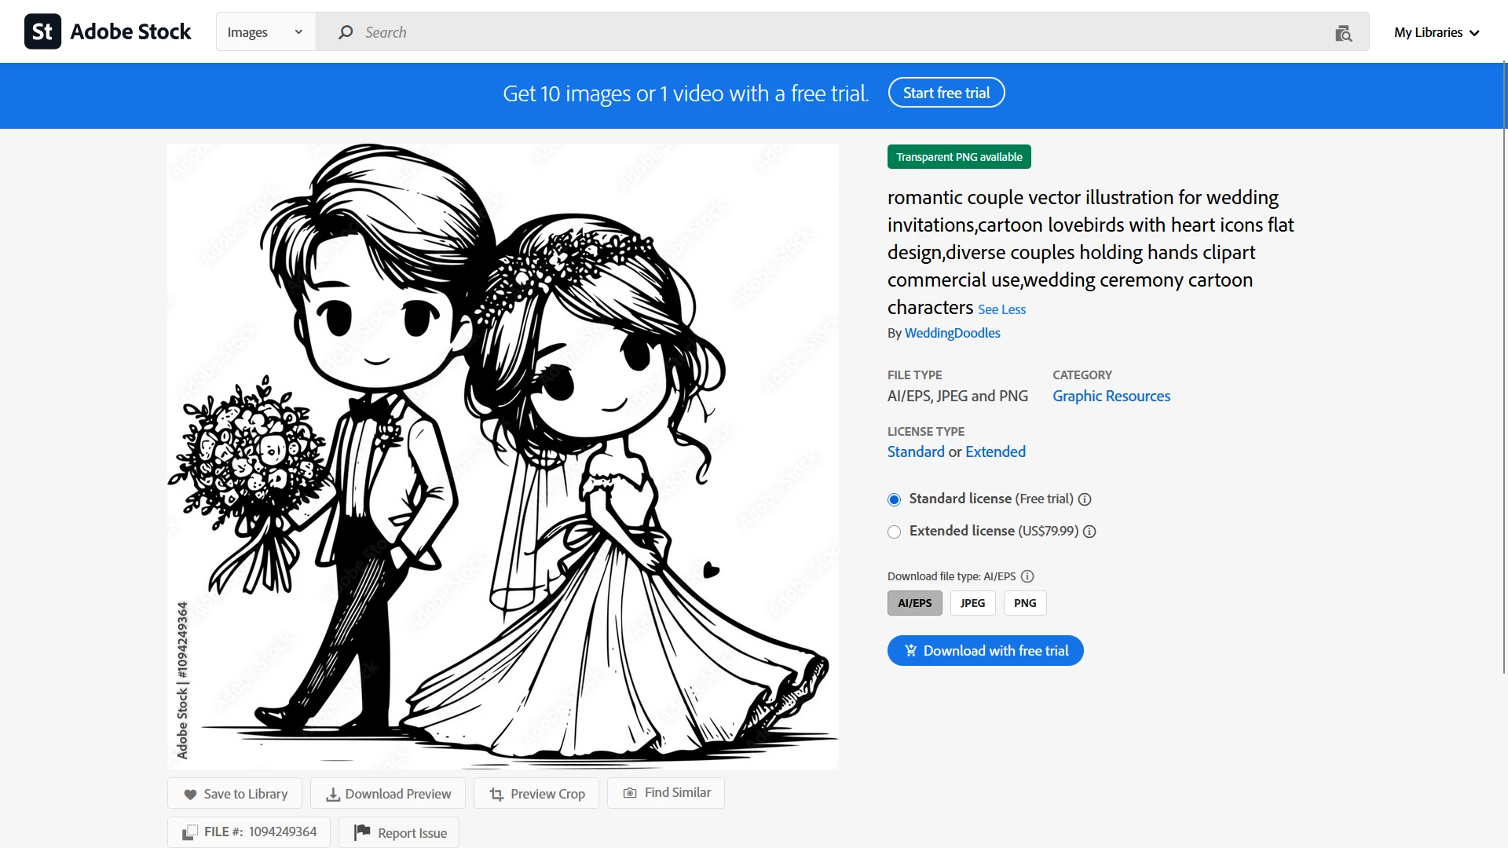Choose PNG download file type
1508x848 pixels.
pyautogui.click(x=1024, y=603)
